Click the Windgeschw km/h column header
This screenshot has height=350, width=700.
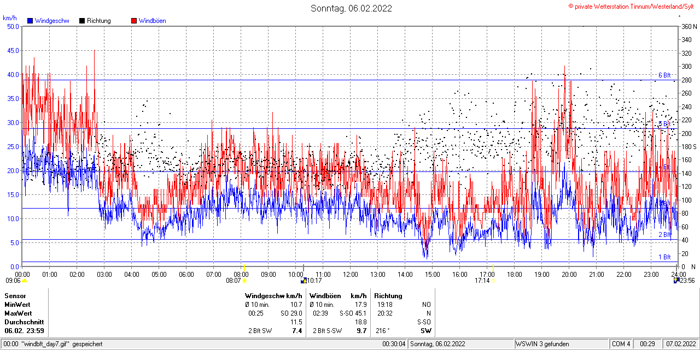click(273, 296)
